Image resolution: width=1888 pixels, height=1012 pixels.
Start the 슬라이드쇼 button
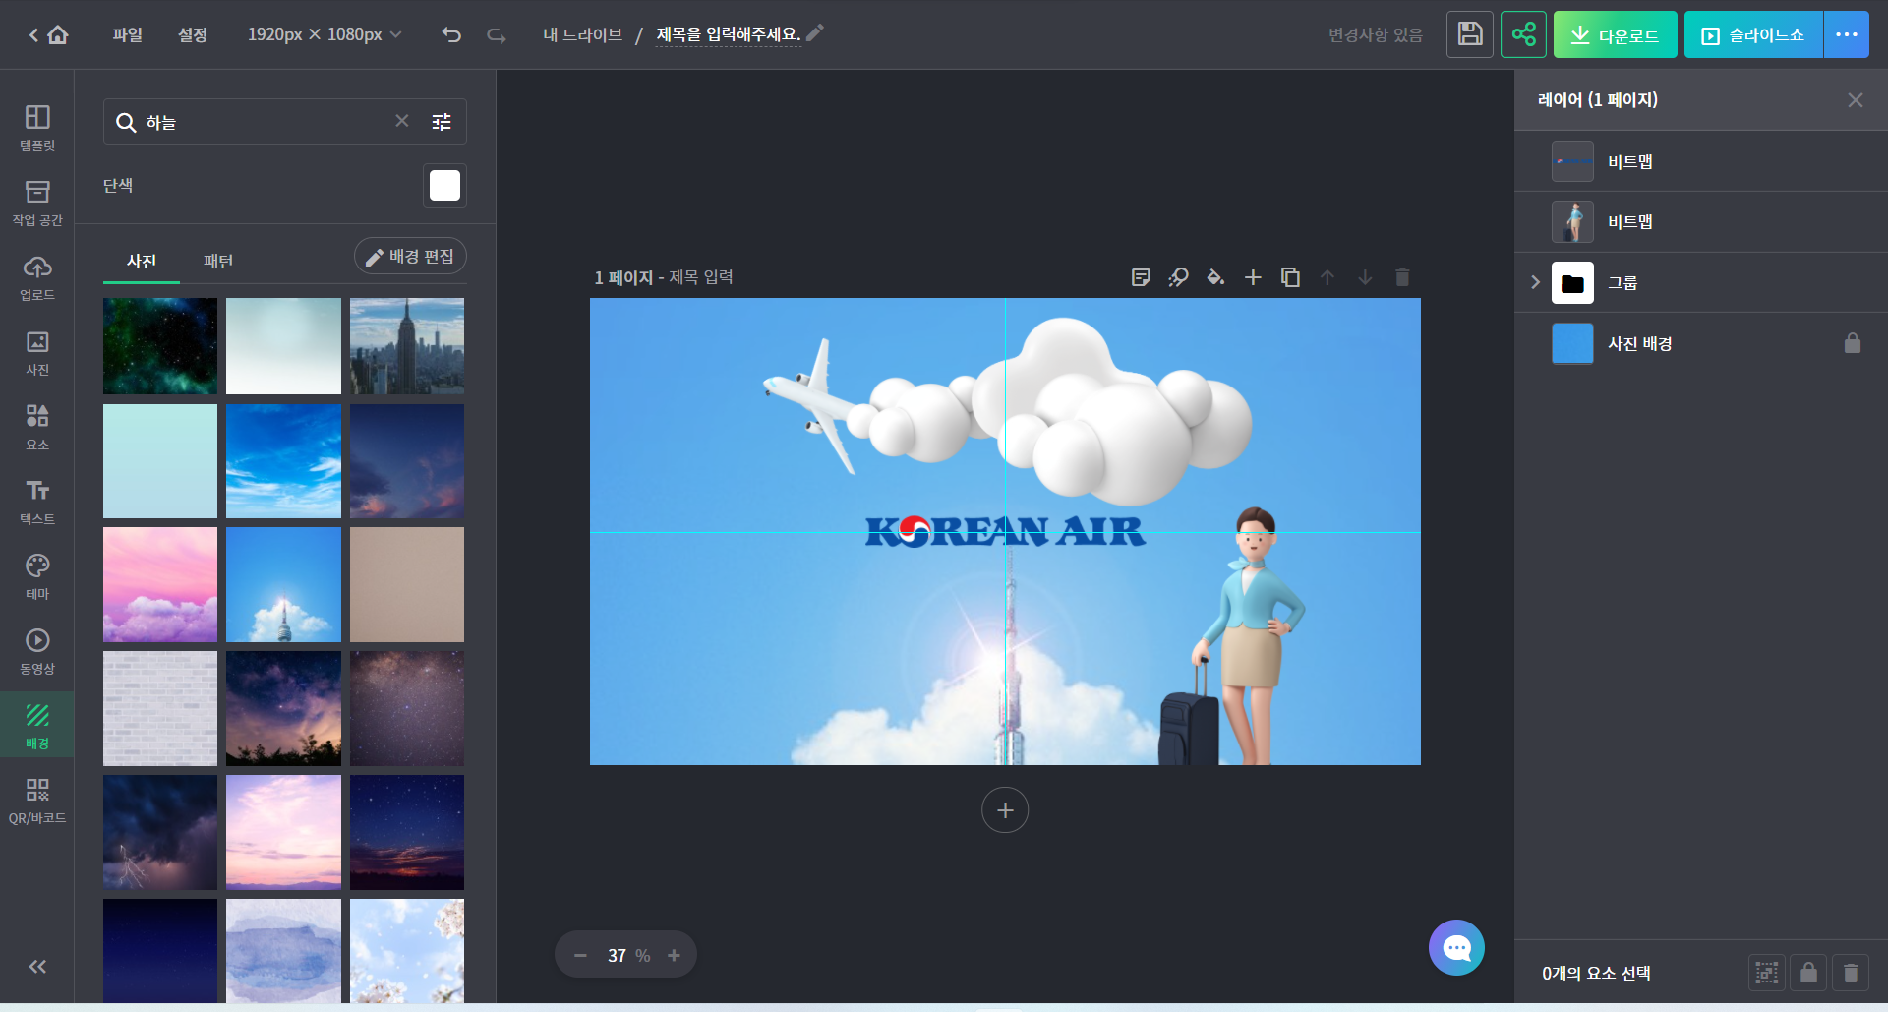coord(1753,34)
